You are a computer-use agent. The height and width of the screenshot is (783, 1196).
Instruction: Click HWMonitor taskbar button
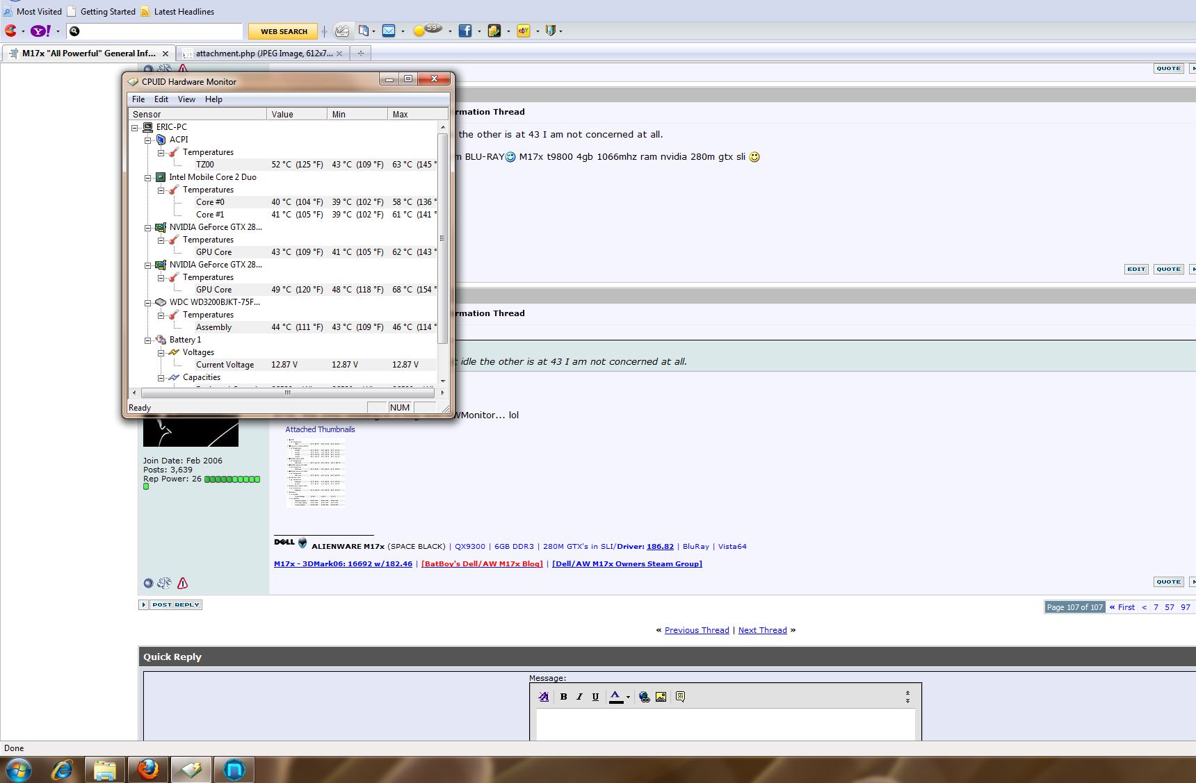click(191, 770)
